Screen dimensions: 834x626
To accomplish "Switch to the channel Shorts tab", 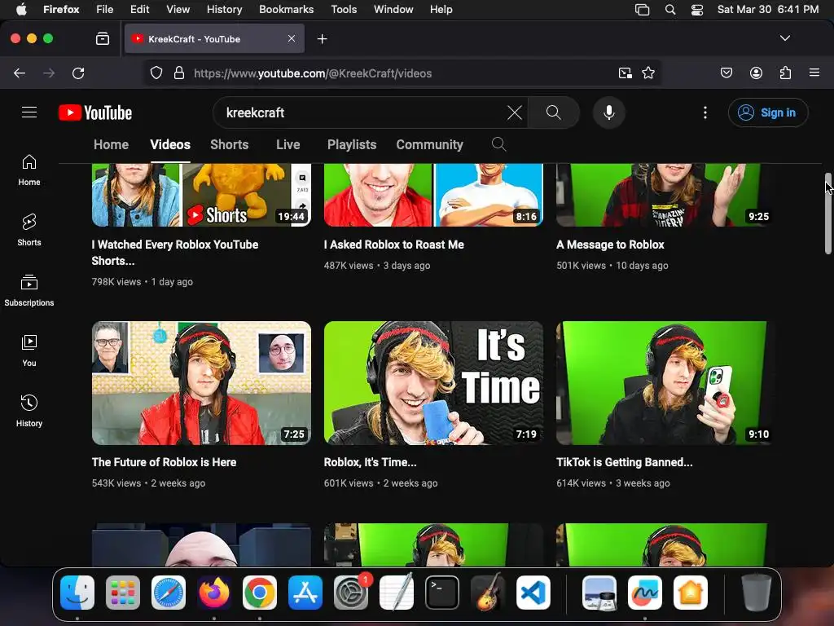I will pos(229,144).
